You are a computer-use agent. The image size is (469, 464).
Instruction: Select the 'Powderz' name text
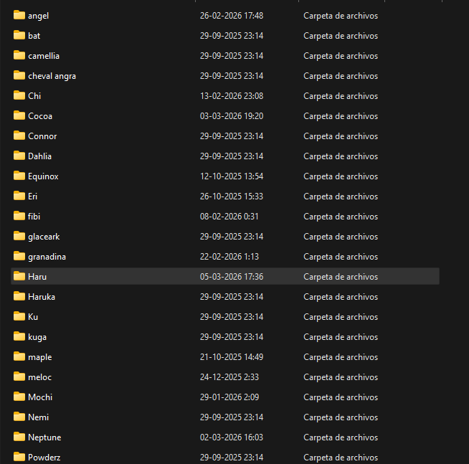44,457
